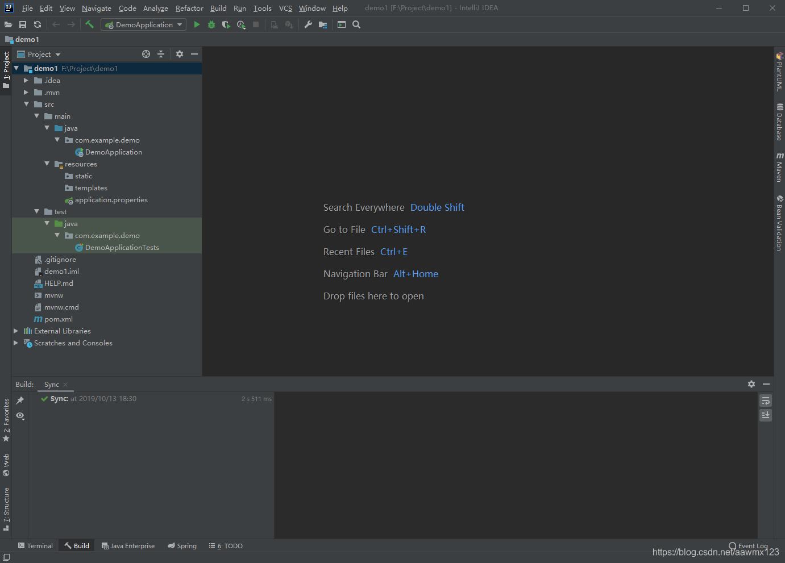
Task: Run with Coverage icon in toolbar
Action: tap(226, 24)
